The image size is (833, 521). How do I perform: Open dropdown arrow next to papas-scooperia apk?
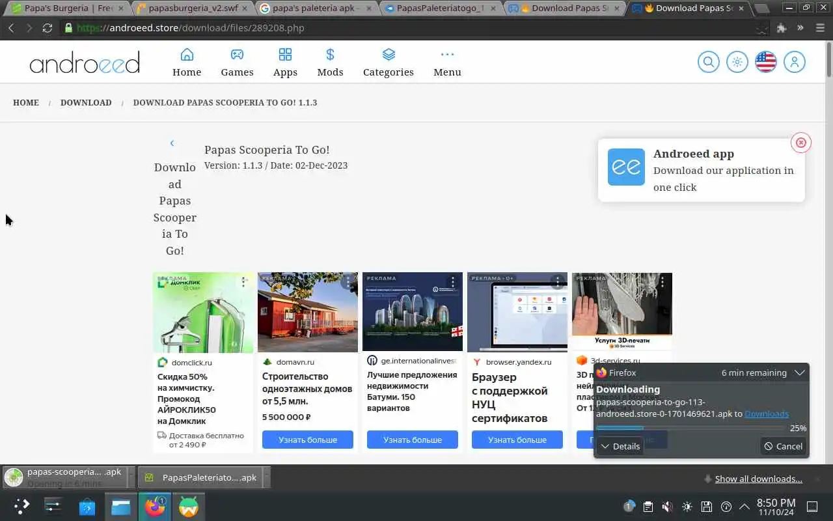click(x=131, y=477)
